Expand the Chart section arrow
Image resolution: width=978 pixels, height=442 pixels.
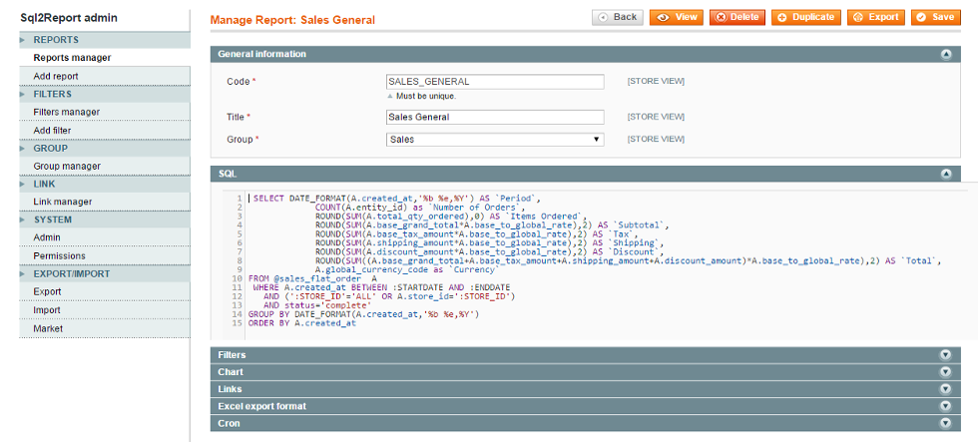tap(946, 371)
